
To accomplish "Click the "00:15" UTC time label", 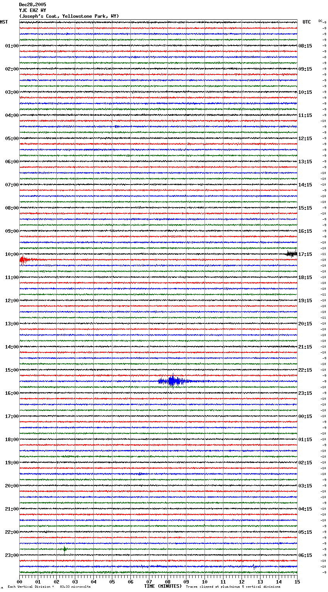I will (305, 416).
